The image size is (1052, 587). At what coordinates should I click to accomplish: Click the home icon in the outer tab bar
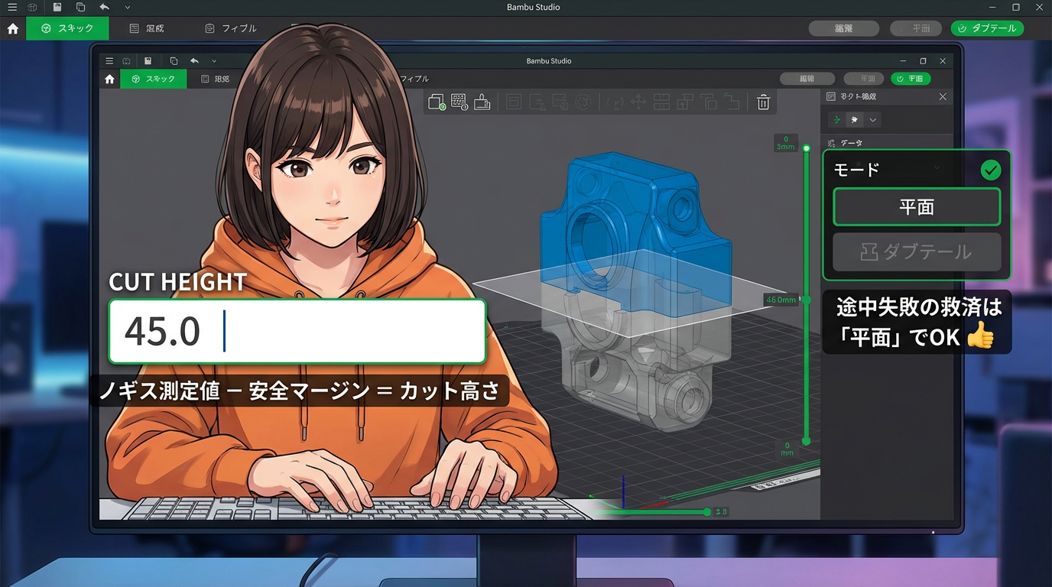point(13,28)
